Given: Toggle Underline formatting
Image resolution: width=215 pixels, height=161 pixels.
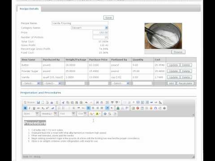Looking at the screenshot, I should click(x=34, y=108).
